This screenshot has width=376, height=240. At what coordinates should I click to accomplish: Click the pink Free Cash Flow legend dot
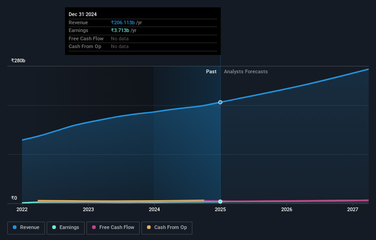pyautogui.click(x=94, y=227)
